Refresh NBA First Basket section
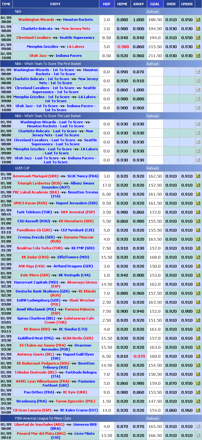This screenshot has width=202, height=440. [153, 64]
